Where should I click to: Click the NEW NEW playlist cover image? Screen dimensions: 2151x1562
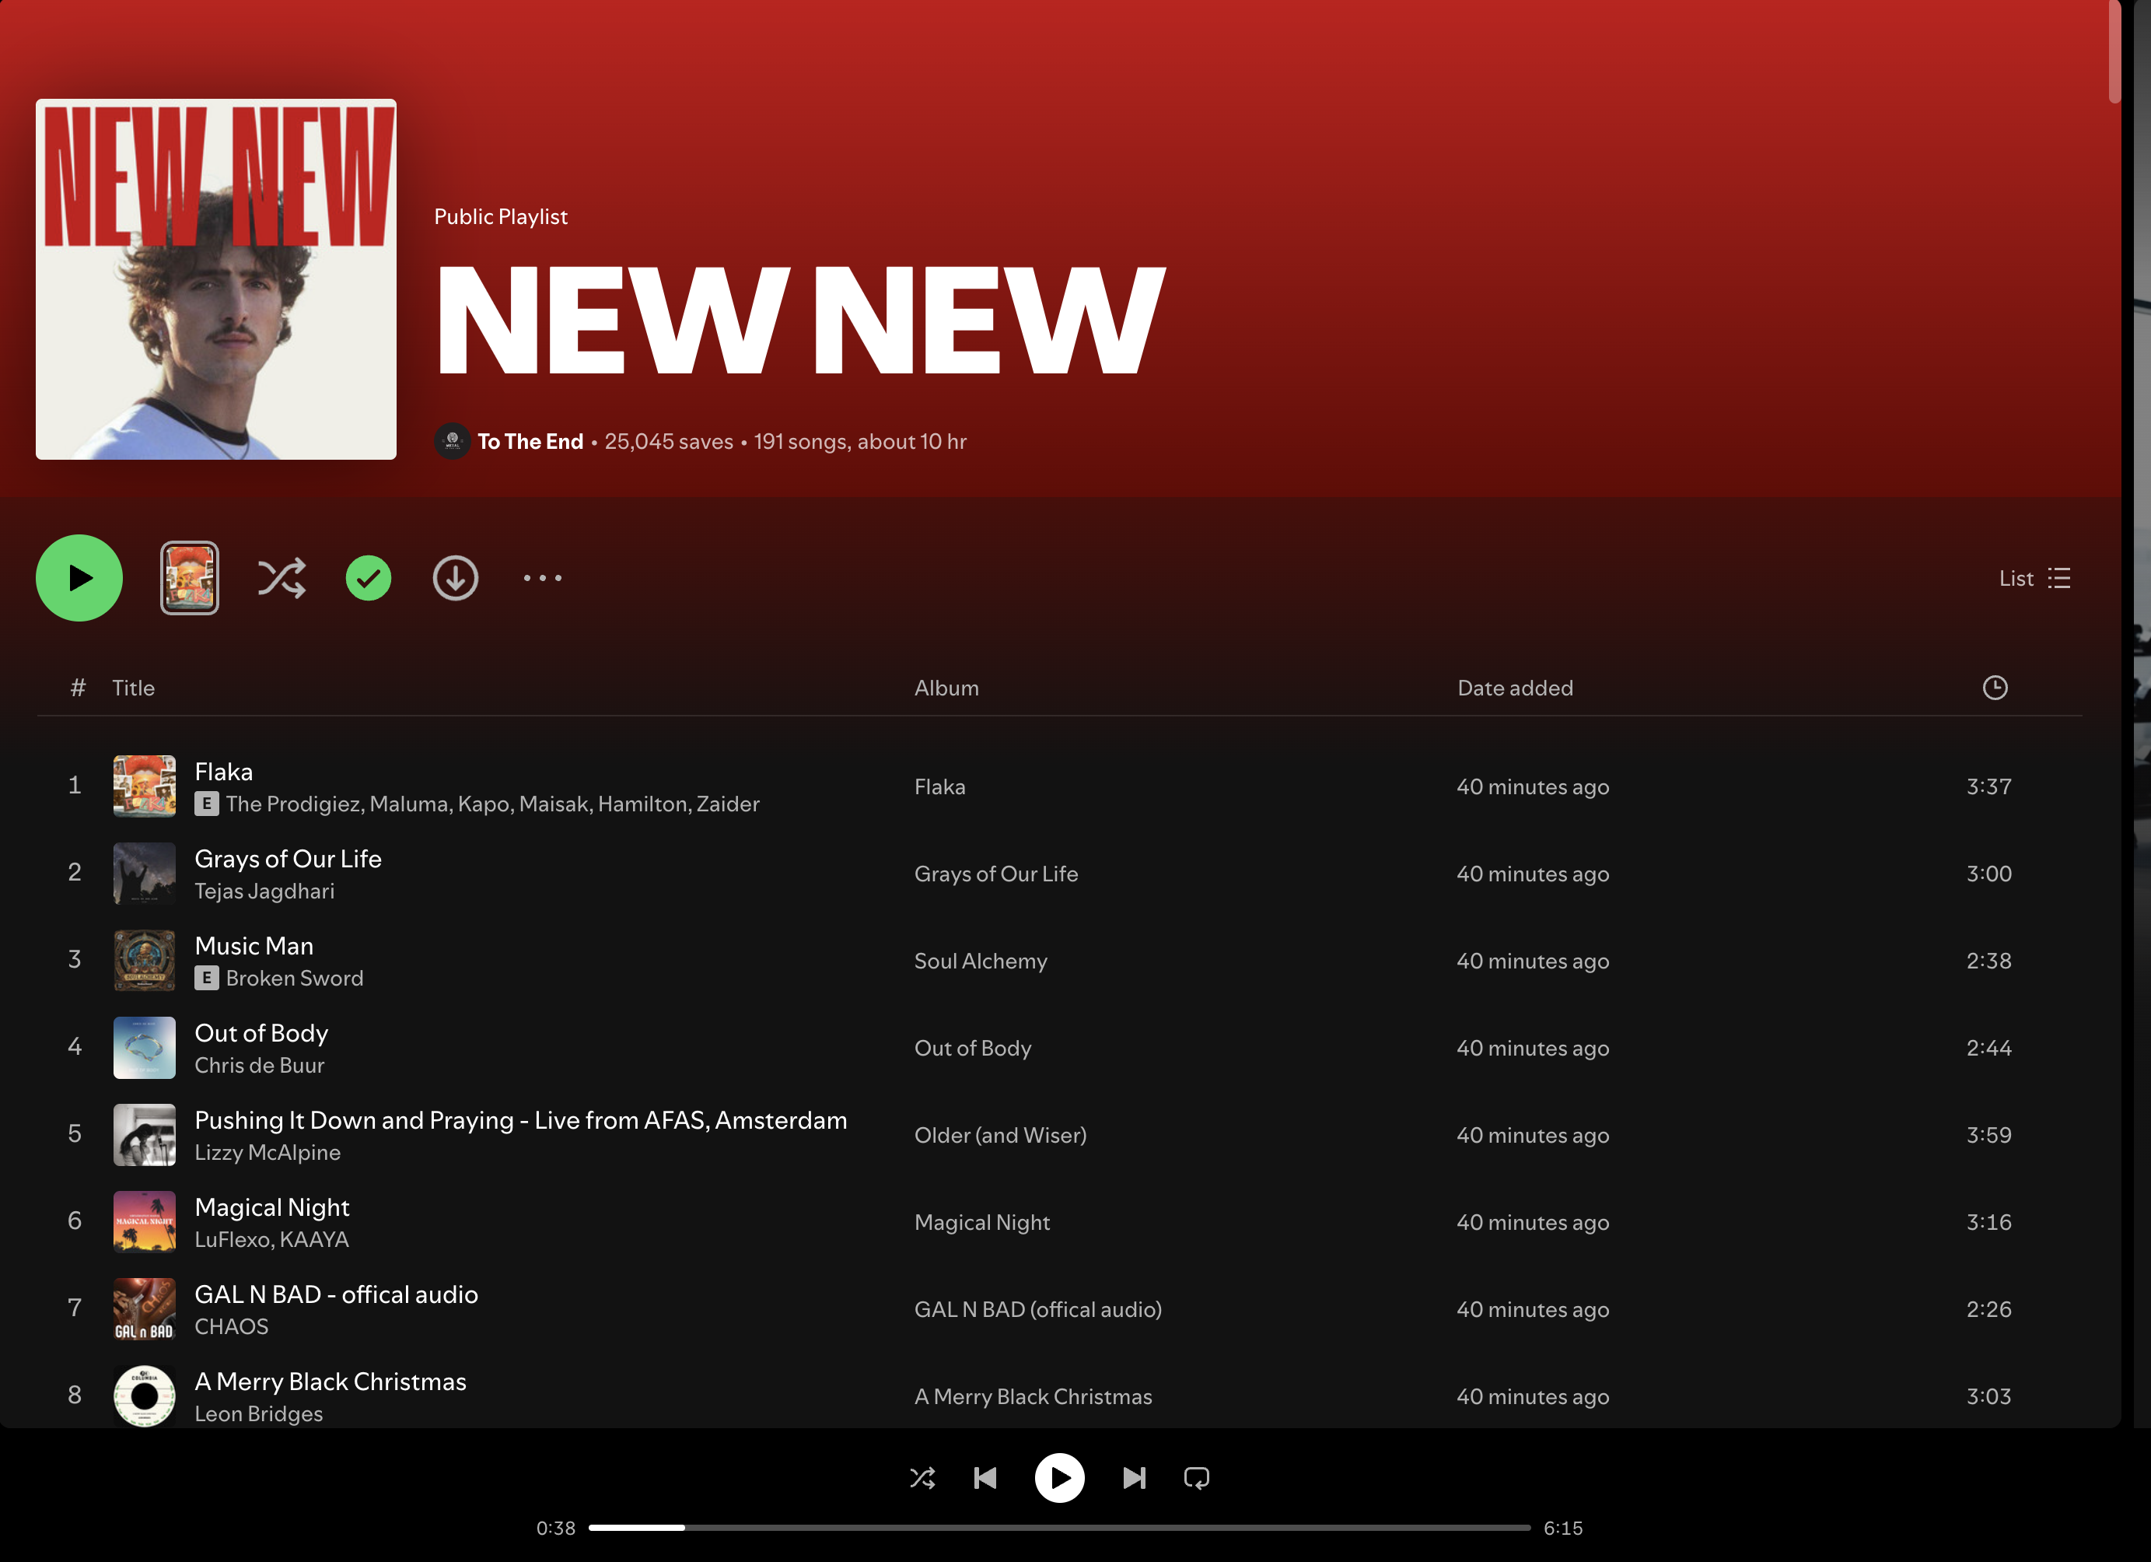216,279
